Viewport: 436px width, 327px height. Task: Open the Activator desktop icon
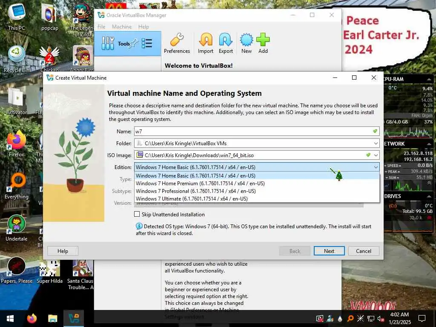coord(17,102)
